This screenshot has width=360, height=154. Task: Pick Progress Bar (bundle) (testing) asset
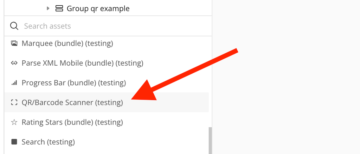coord(73,83)
